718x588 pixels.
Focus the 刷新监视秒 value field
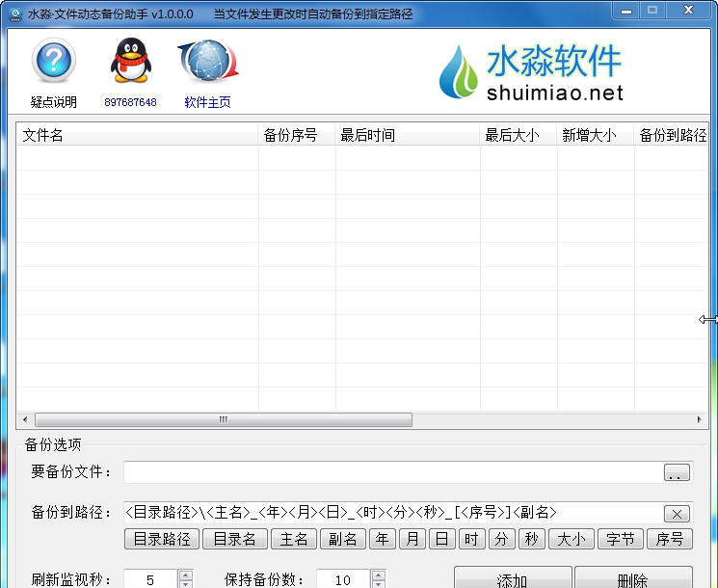pos(150,579)
